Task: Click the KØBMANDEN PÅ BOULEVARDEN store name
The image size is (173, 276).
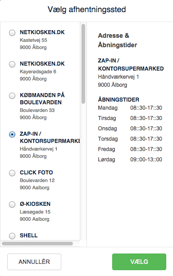Action: (x=42, y=99)
